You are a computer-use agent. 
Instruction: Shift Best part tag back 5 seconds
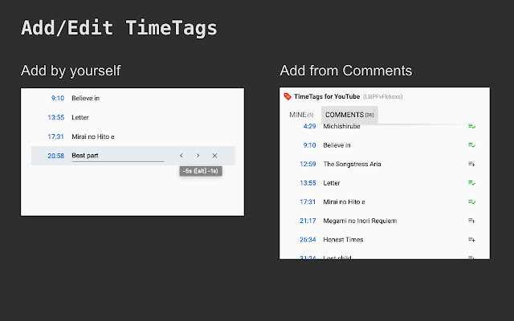(x=181, y=155)
